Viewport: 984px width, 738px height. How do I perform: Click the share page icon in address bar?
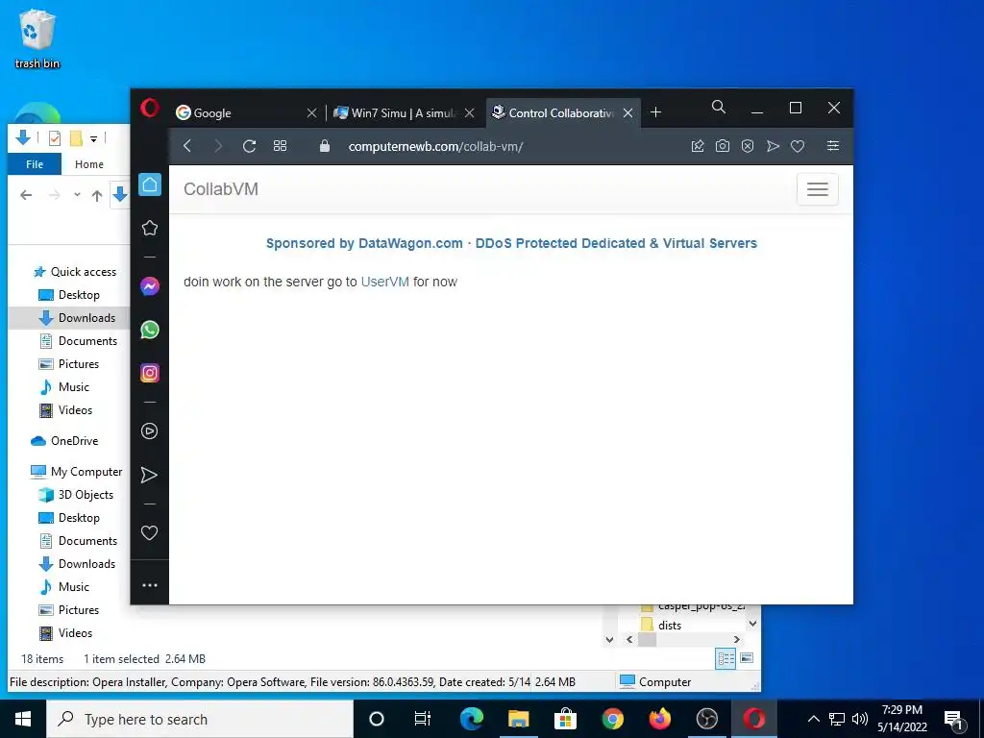(x=698, y=146)
